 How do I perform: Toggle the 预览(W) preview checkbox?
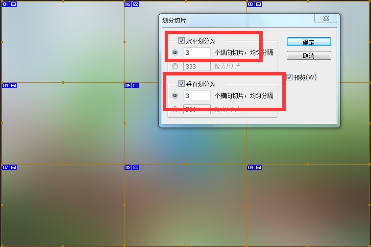[x=289, y=77]
